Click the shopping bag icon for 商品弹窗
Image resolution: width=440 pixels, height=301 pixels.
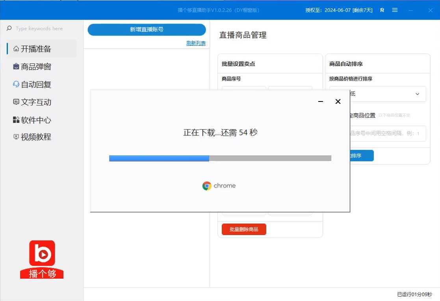(x=16, y=67)
